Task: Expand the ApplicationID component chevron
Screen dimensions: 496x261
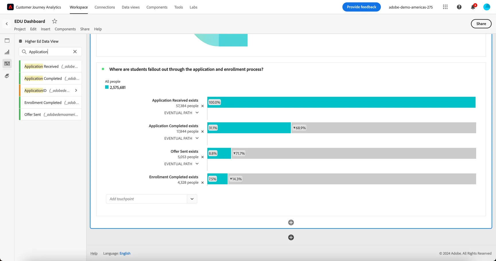Action: pyautogui.click(x=76, y=90)
